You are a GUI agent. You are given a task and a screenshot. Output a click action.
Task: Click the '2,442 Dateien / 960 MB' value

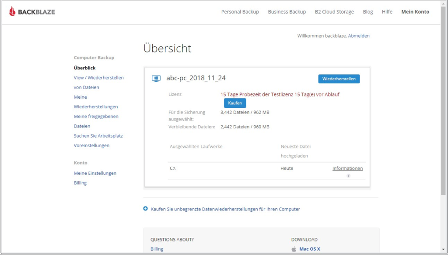(x=245, y=127)
